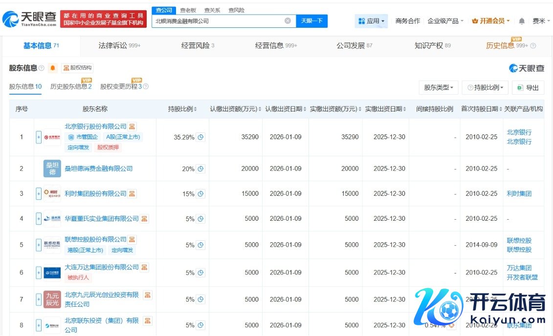Expand the 利时集团 shareholder row

coord(39,194)
